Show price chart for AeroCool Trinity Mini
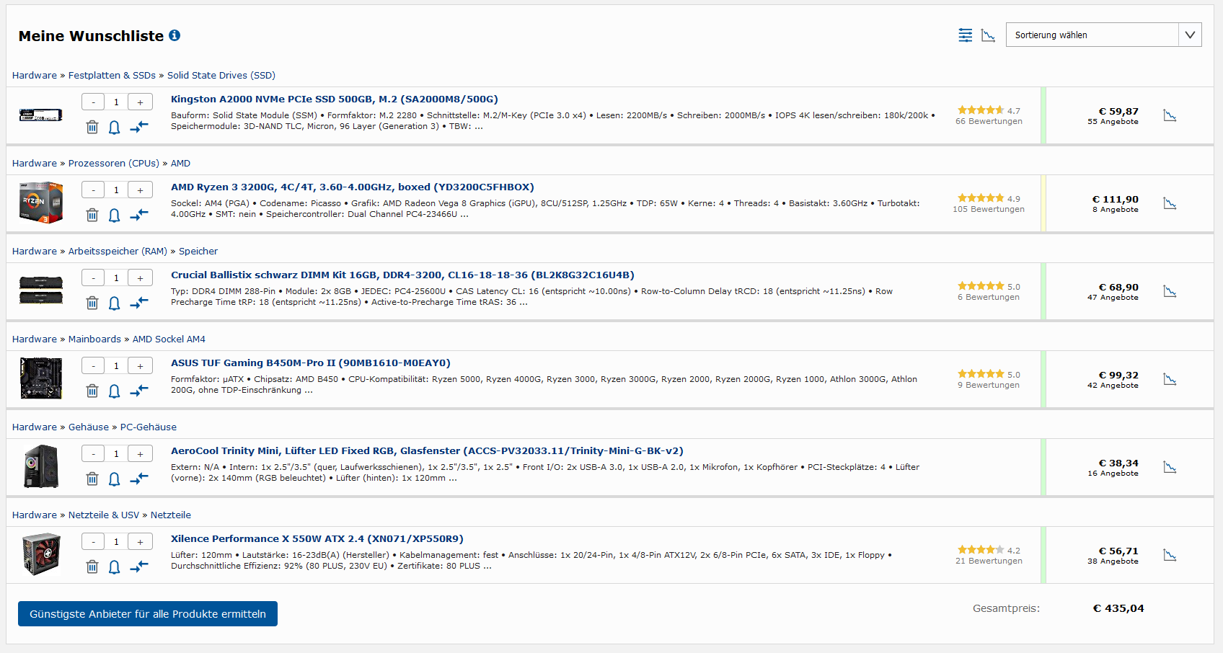 tap(1170, 467)
